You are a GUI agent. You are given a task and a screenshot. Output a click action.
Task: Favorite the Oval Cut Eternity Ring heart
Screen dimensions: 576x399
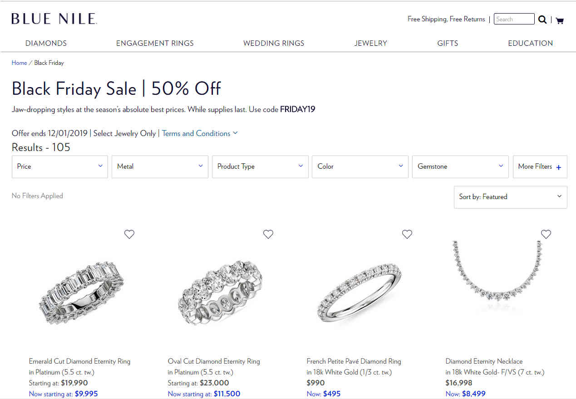[x=268, y=234]
